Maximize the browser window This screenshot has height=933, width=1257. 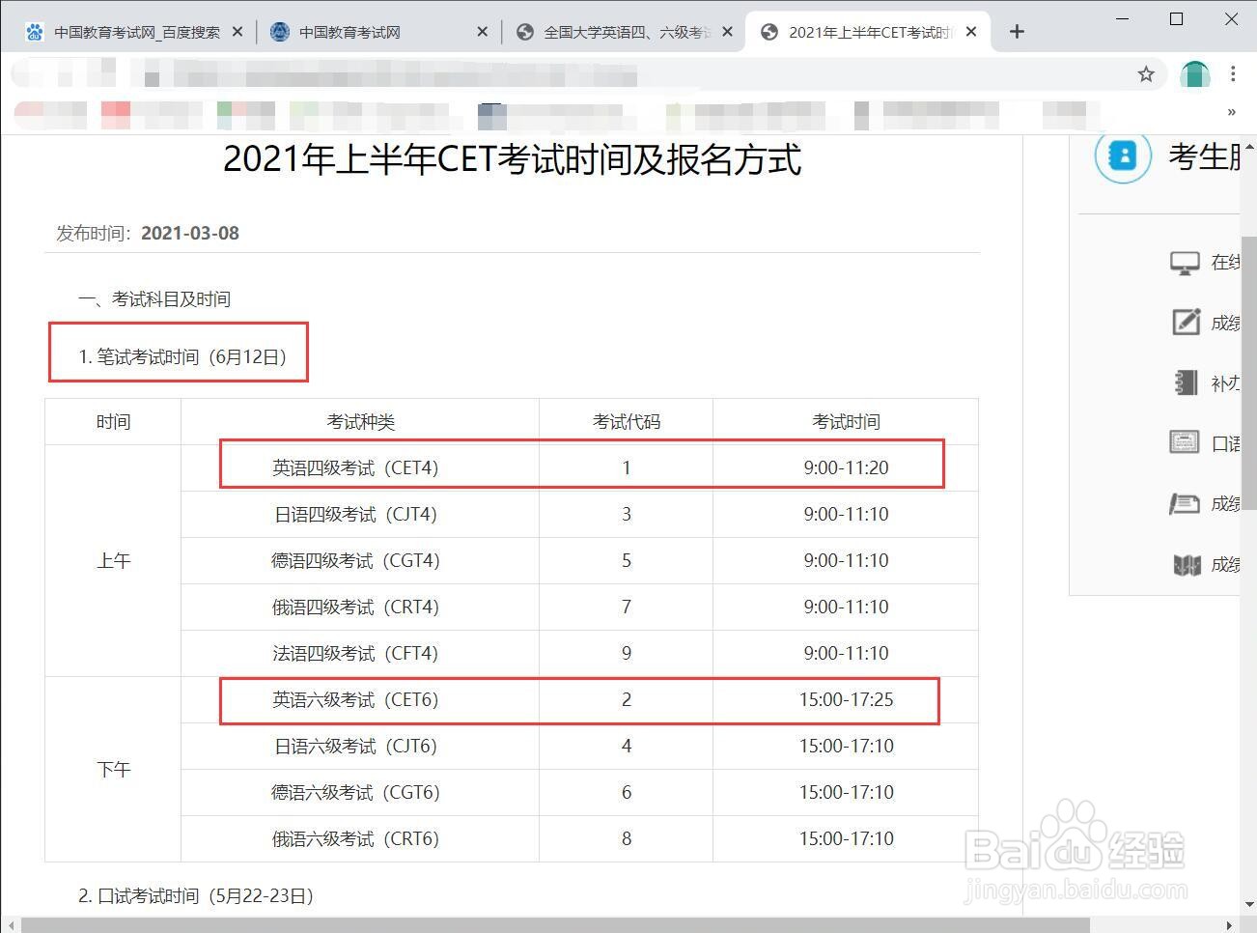(x=1176, y=18)
